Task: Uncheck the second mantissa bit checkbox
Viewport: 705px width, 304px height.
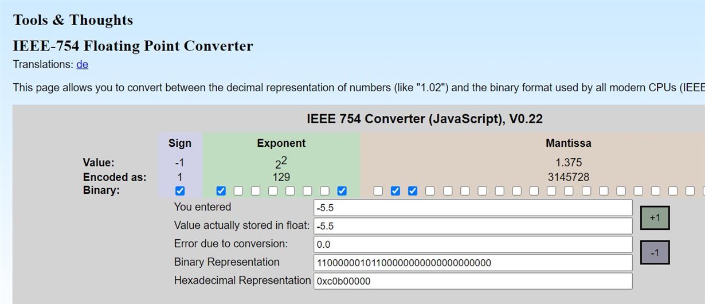Action: pos(395,191)
